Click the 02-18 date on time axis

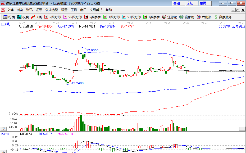click(x=75, y=23)
